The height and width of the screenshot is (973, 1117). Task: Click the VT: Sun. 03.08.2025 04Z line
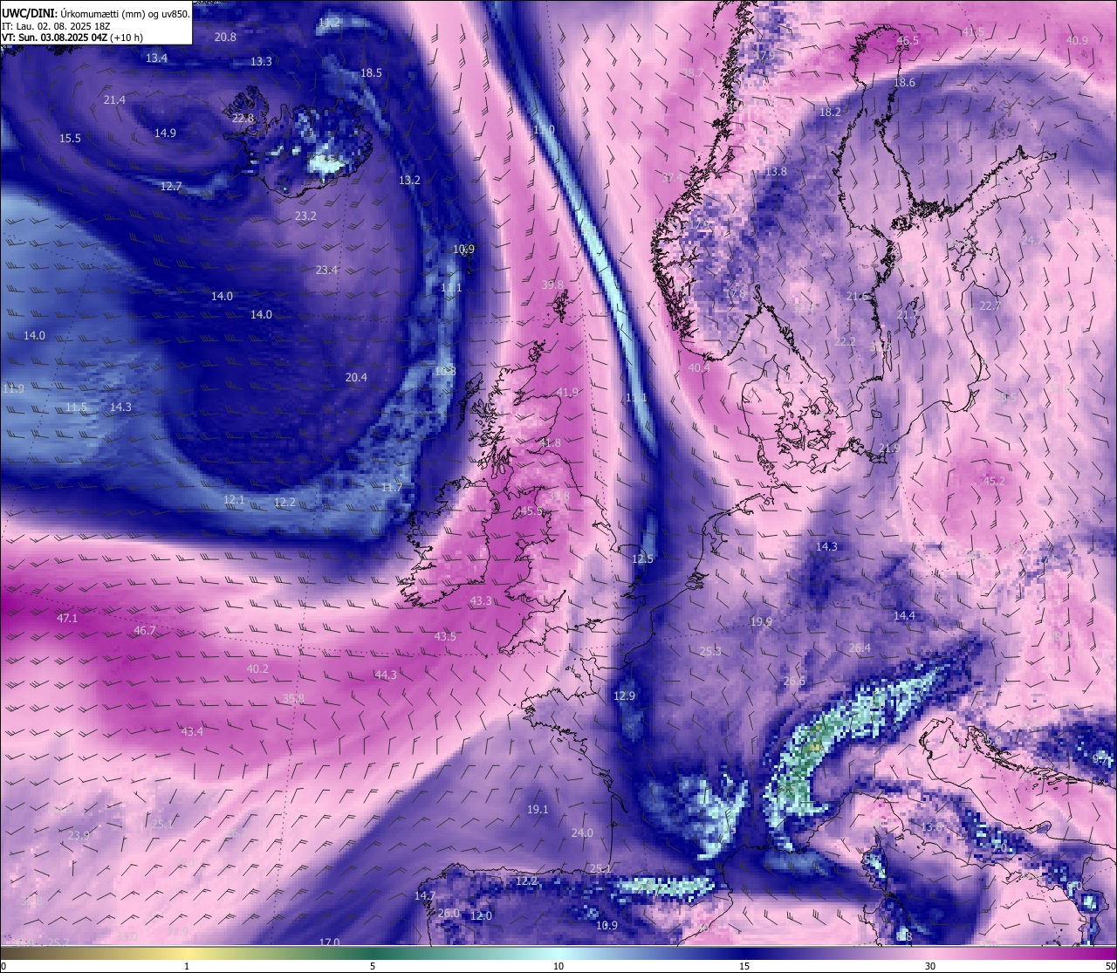pos(72,38)
